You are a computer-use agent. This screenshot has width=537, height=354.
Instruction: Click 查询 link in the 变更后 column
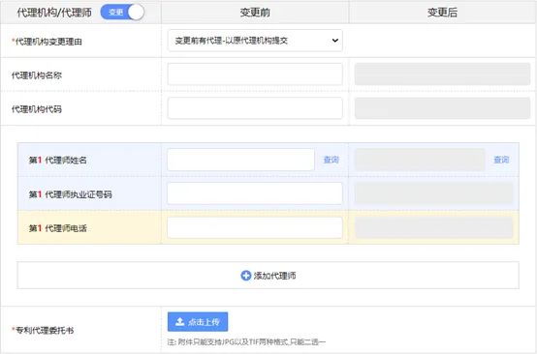(x=501, y=160)
